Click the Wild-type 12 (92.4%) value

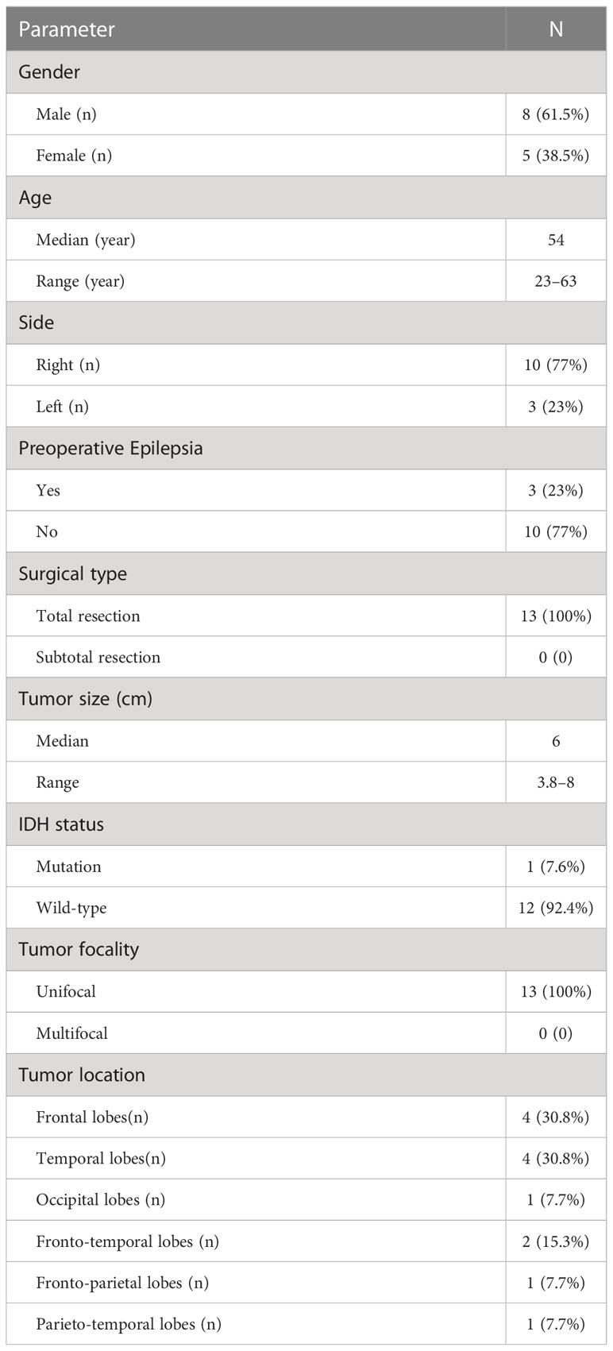(x=556, y=909)
